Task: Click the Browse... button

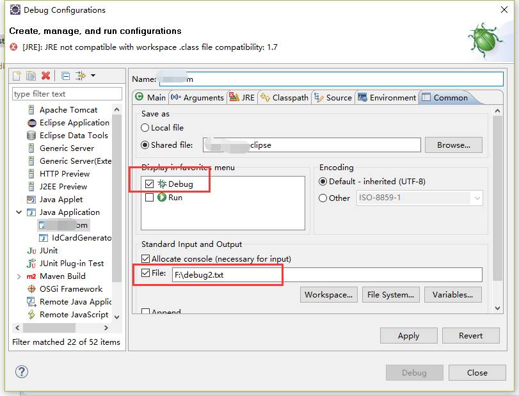Action: [x=453, y=145]
